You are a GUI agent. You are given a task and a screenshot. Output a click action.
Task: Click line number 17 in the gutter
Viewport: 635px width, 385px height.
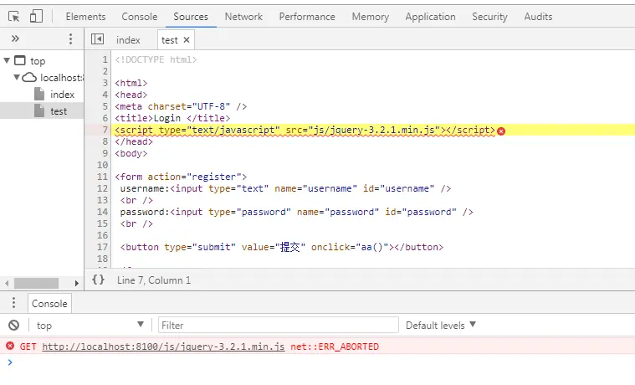102,247
